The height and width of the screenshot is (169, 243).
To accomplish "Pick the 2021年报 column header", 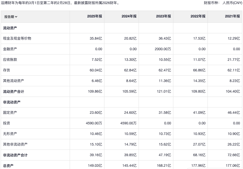I will point(232,16).
